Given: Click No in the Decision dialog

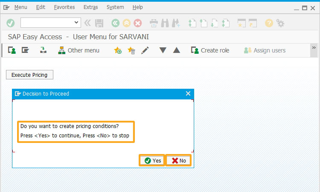Looking at the screenshot, I should [x=178, y=160].
